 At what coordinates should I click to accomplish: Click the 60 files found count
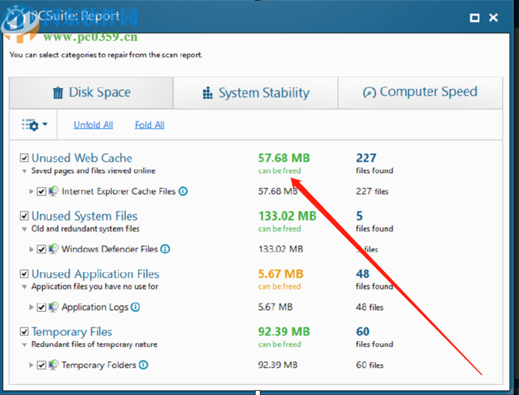point(363,332)
